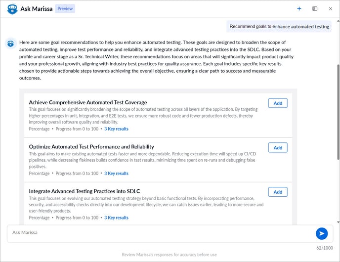Screen dimensions: 340x262
Task: Send message with the arrow button
Action: (x=322, y=233)
